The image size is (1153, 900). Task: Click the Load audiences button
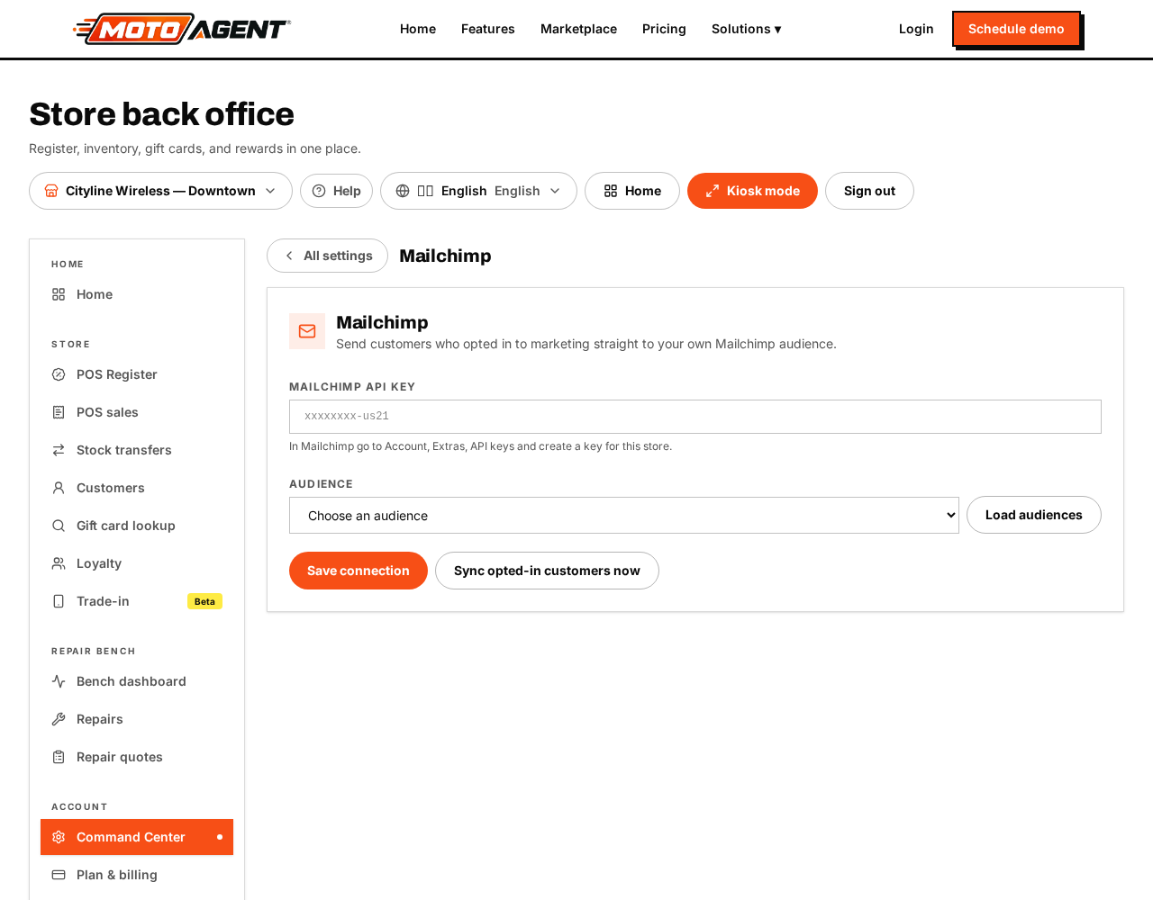(1034, 515)
